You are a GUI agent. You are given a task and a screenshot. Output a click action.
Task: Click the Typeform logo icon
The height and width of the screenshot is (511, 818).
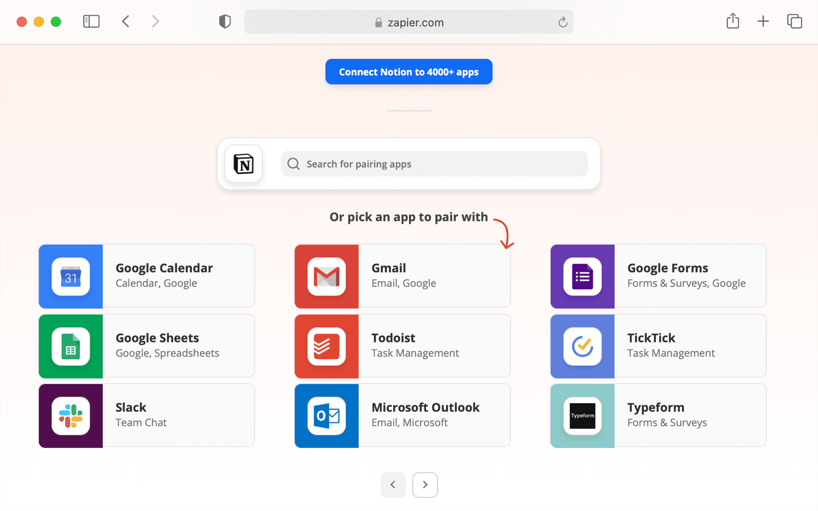582,416
